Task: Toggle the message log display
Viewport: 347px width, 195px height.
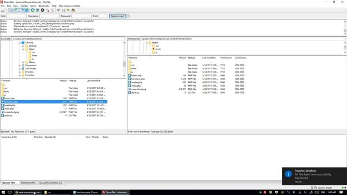Action: coord(12,10)
